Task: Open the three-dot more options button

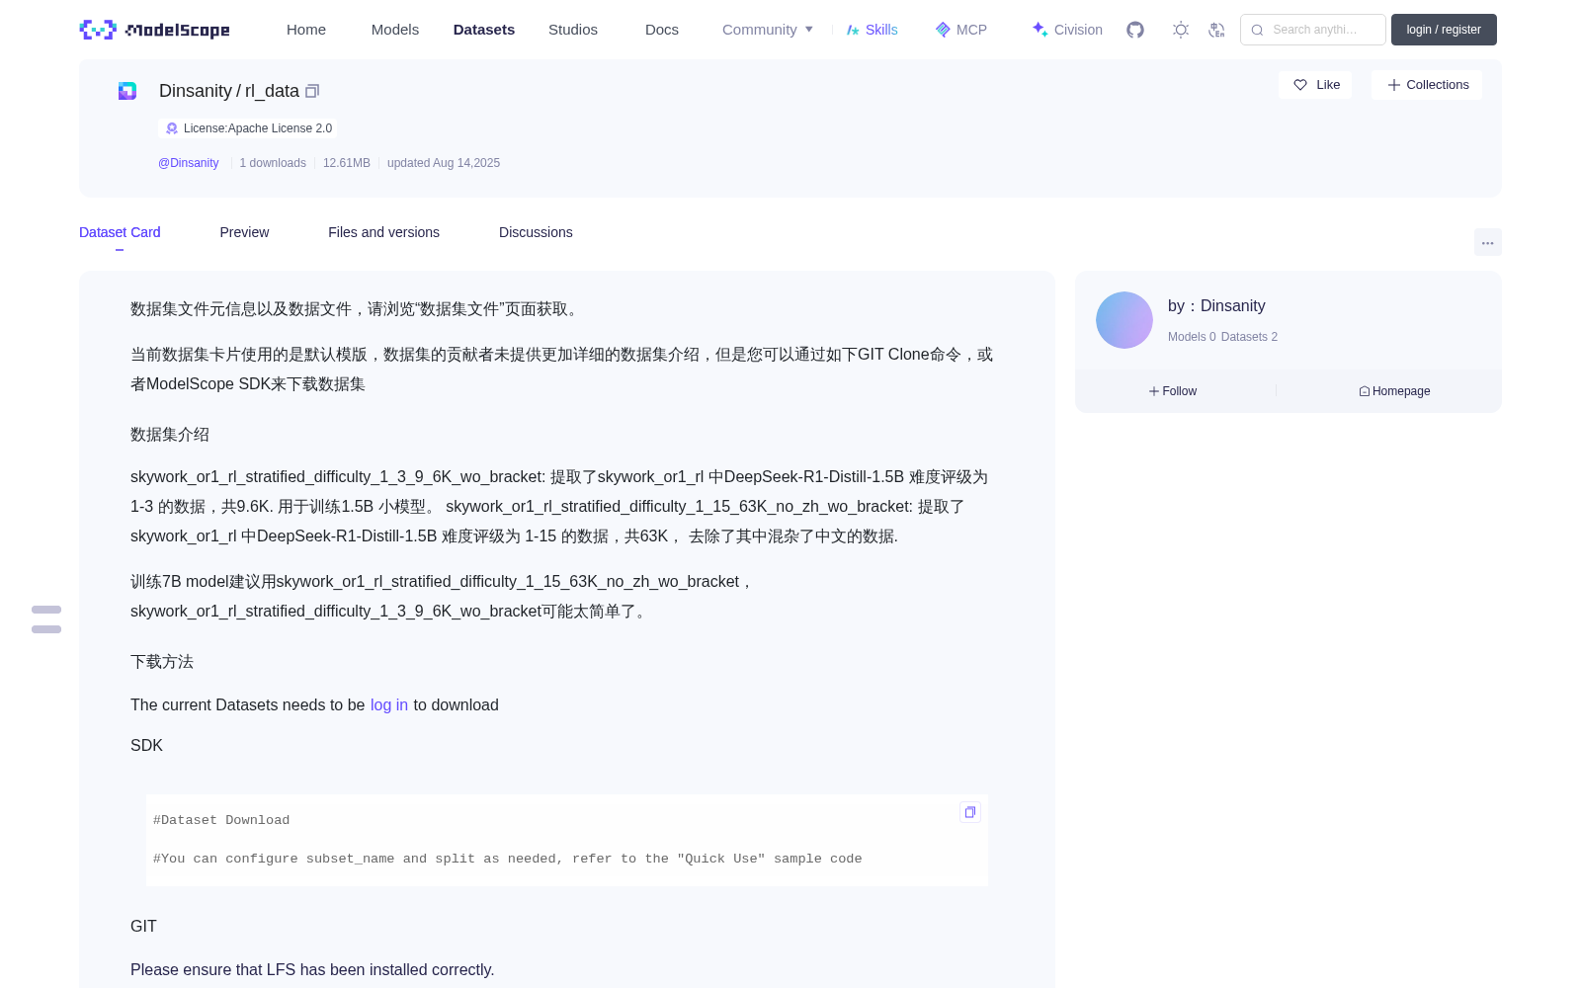Action: [x=1487, y=242]
